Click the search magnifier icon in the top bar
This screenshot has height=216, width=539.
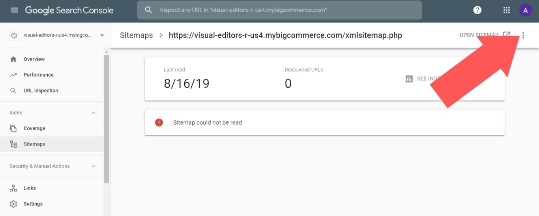tap(149, 10)
